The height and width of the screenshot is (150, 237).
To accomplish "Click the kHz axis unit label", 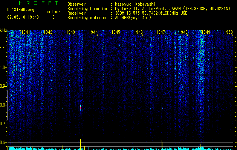I will coord(3,30).
